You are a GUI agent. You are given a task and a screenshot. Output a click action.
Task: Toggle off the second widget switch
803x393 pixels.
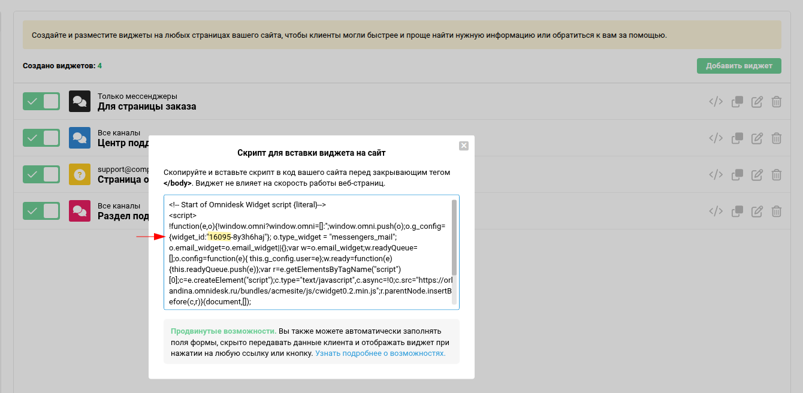click(x=41, y=138)
